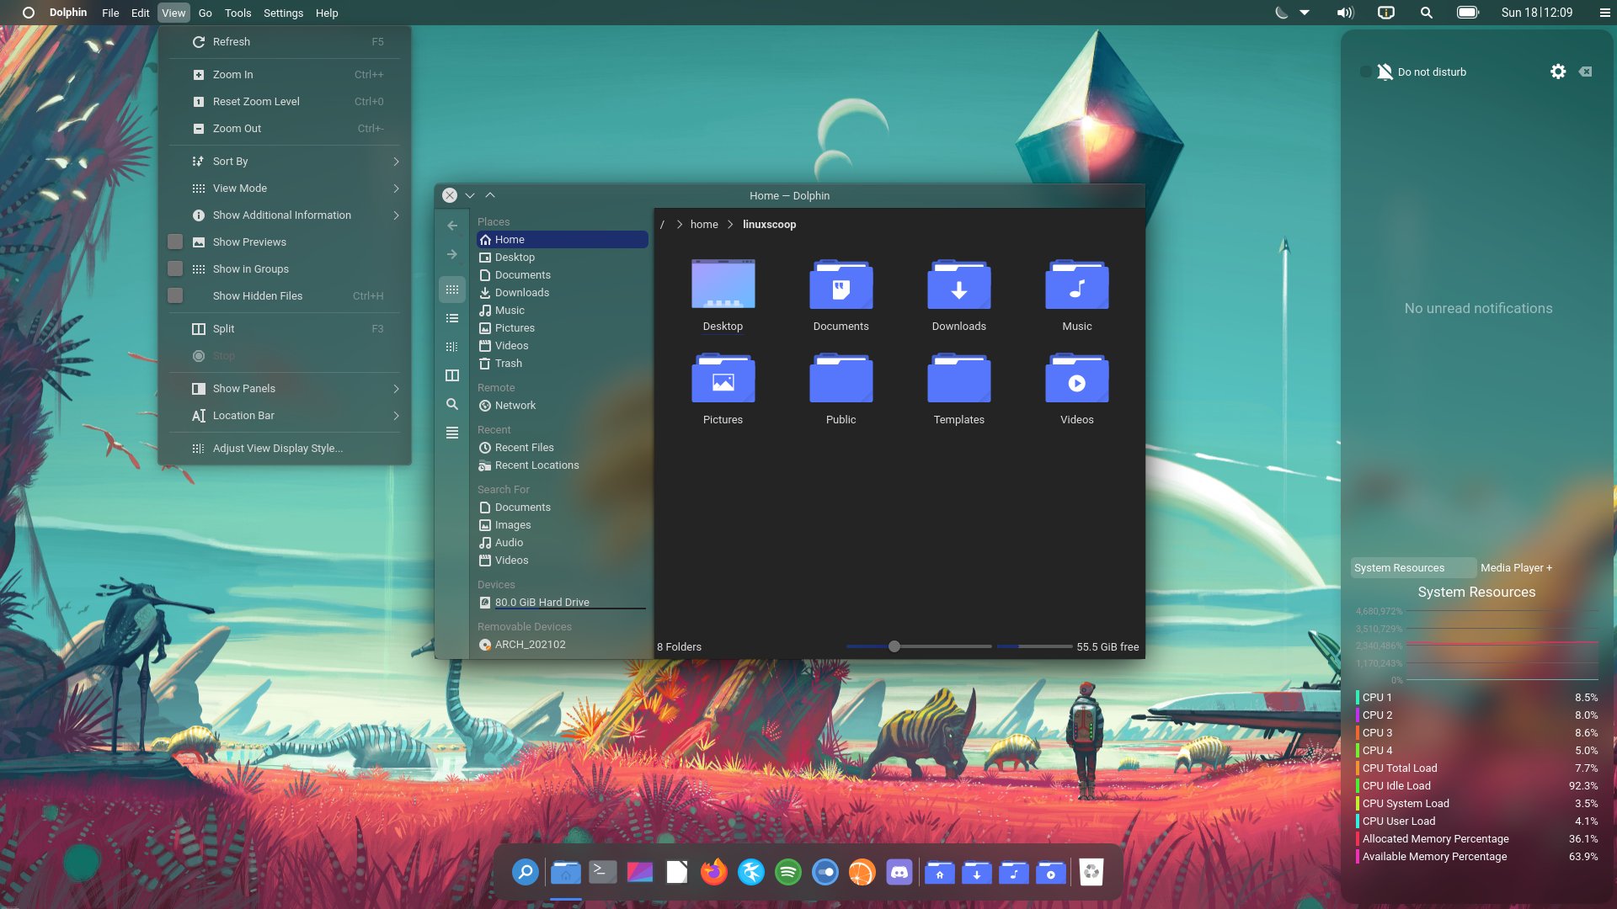Open the Pictures folder icon
The height and width of the screenshot is (909, 1617).
723,378
